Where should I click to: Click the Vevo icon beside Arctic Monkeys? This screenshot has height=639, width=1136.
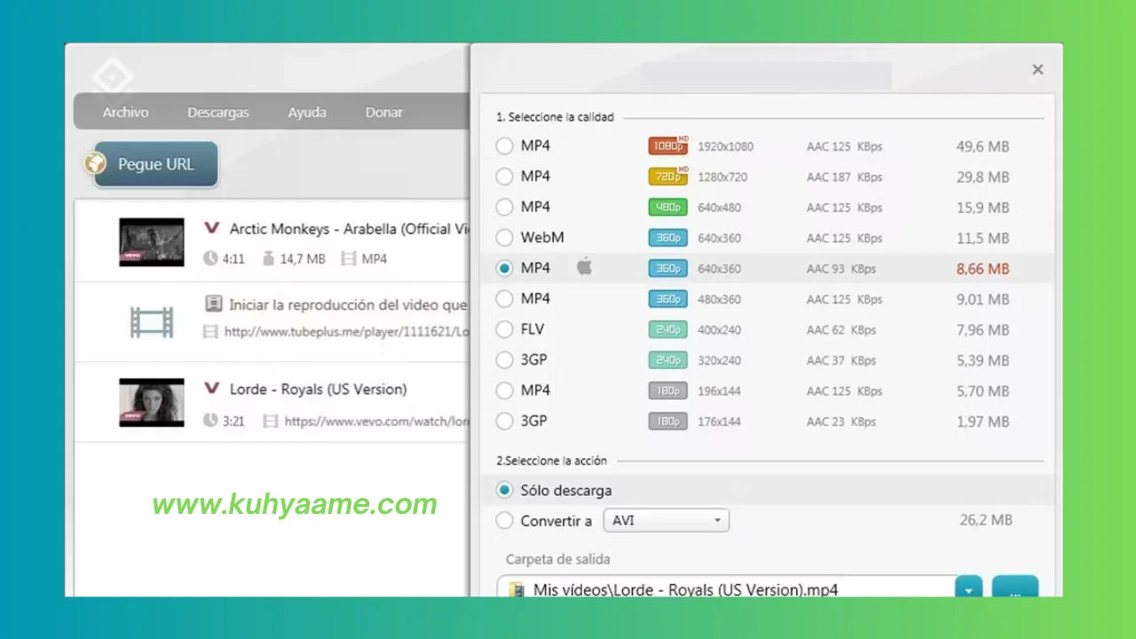tap(211, 228)
